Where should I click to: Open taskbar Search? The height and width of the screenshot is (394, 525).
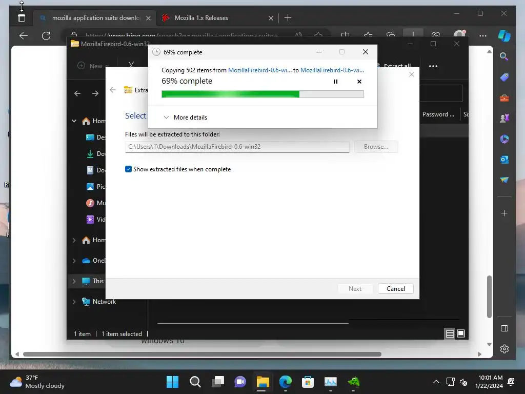tap(195, 382)
